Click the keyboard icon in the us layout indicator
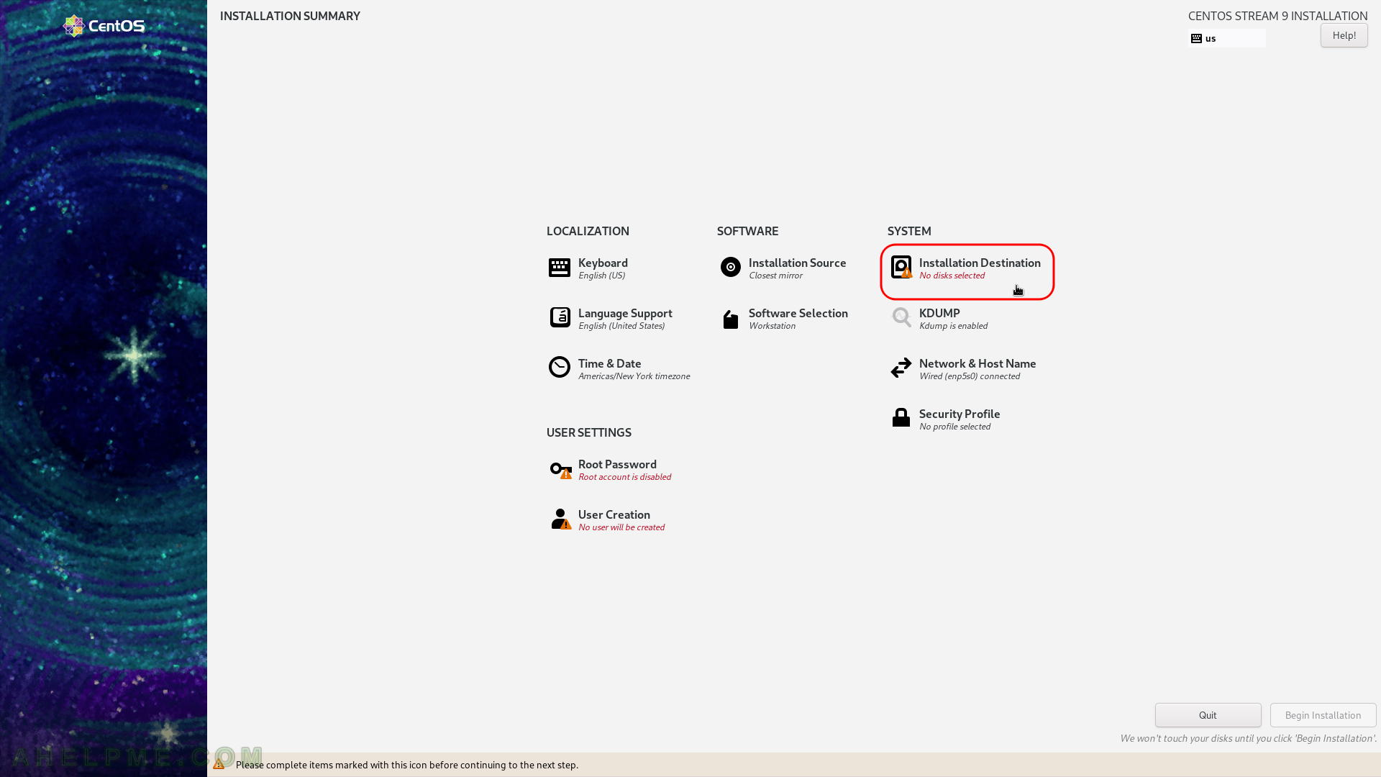1381x777 pixels. 1196,38
